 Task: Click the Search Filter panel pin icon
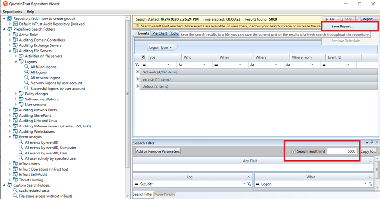point(372,143)
